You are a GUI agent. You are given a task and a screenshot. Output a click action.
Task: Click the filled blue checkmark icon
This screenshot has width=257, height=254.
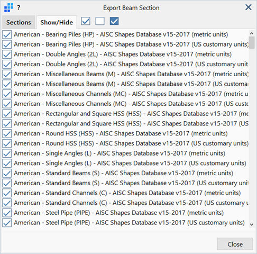(114, 21)
